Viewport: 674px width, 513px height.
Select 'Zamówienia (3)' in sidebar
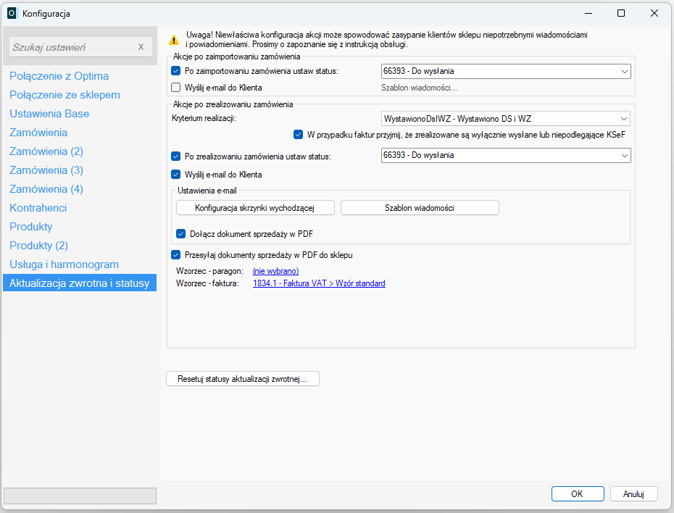46,170
